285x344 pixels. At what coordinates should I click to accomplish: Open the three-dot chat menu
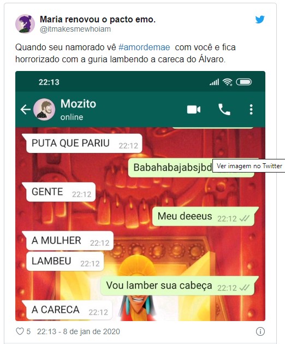point(251,109)
